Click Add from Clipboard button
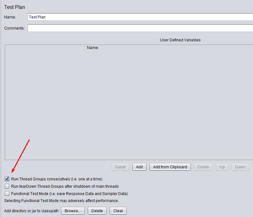 point(170,167)
